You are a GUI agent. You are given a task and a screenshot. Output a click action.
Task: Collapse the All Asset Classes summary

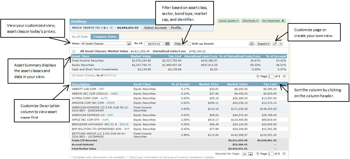[74, 51]
